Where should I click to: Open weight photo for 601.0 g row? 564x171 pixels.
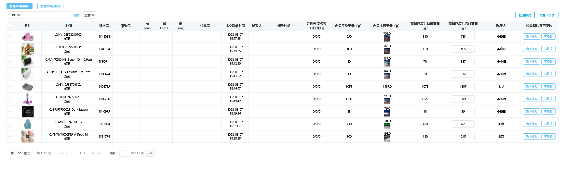(387, 126)
